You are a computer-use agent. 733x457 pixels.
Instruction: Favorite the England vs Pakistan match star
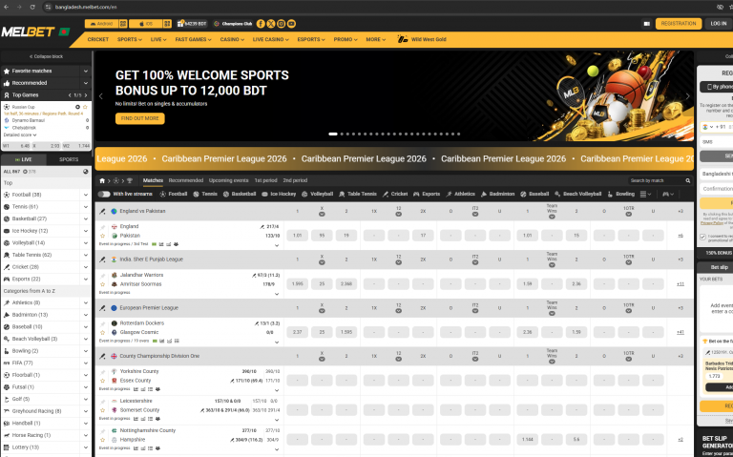(x=102, y=236)
